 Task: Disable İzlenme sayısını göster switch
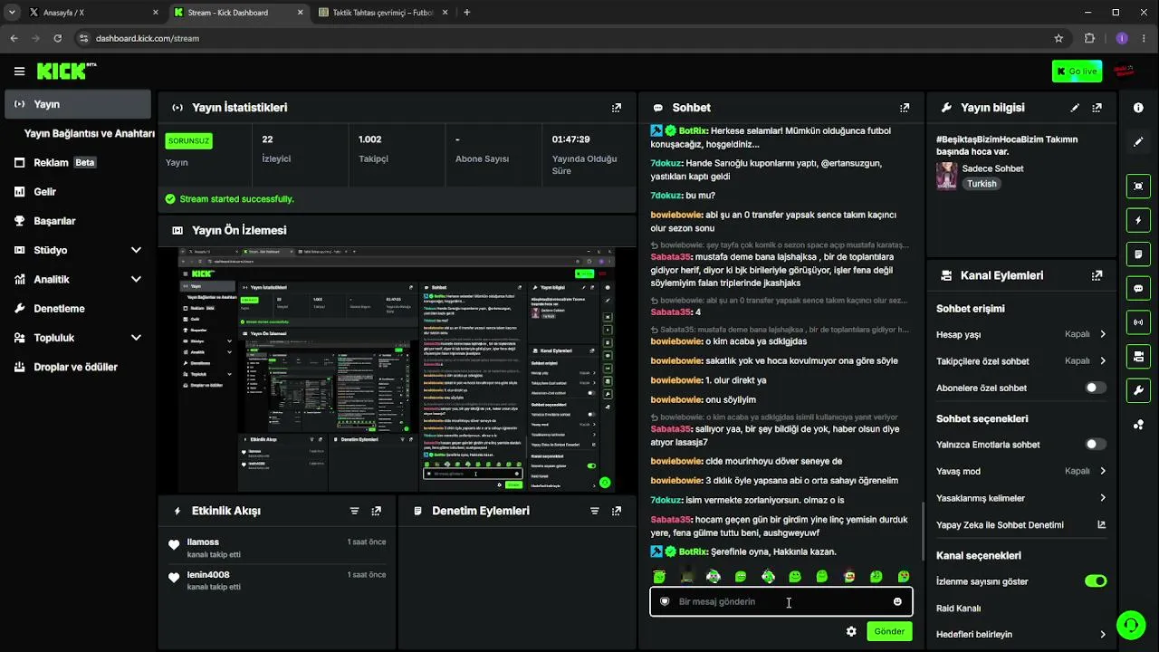pyautogui.click(x=1096, y=581)
